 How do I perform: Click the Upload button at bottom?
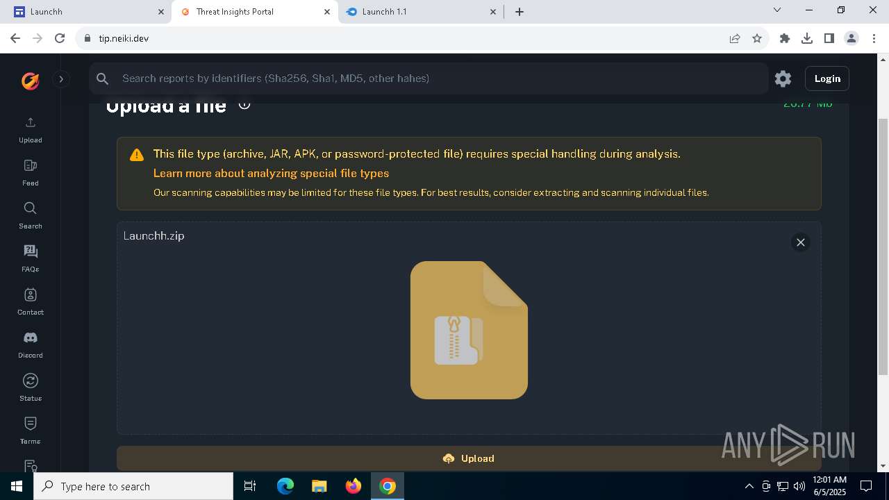(x=469, y=458)
